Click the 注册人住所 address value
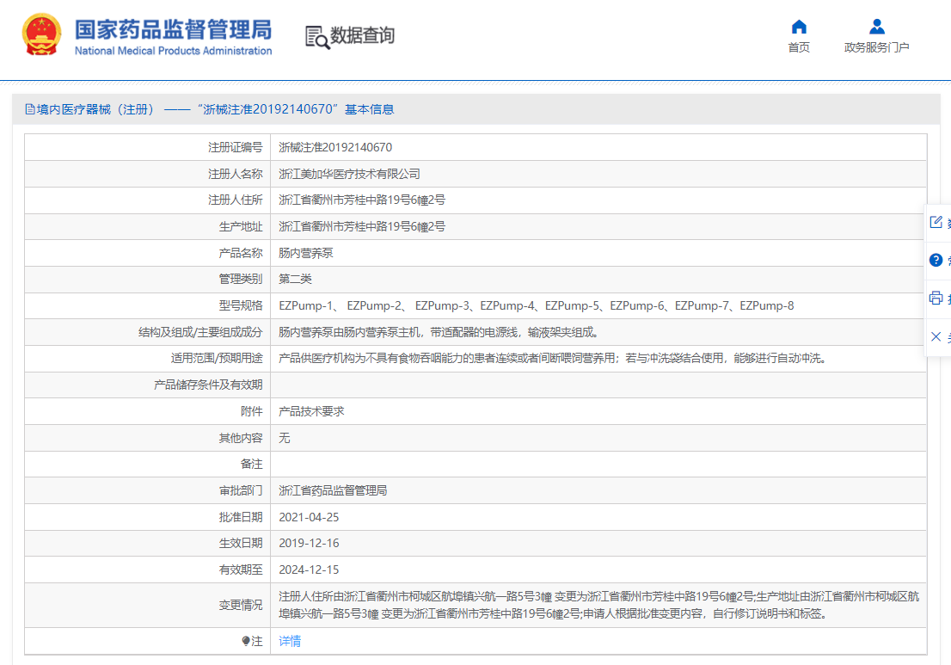This screenshot has height=665, width=951. coord(361,200)
